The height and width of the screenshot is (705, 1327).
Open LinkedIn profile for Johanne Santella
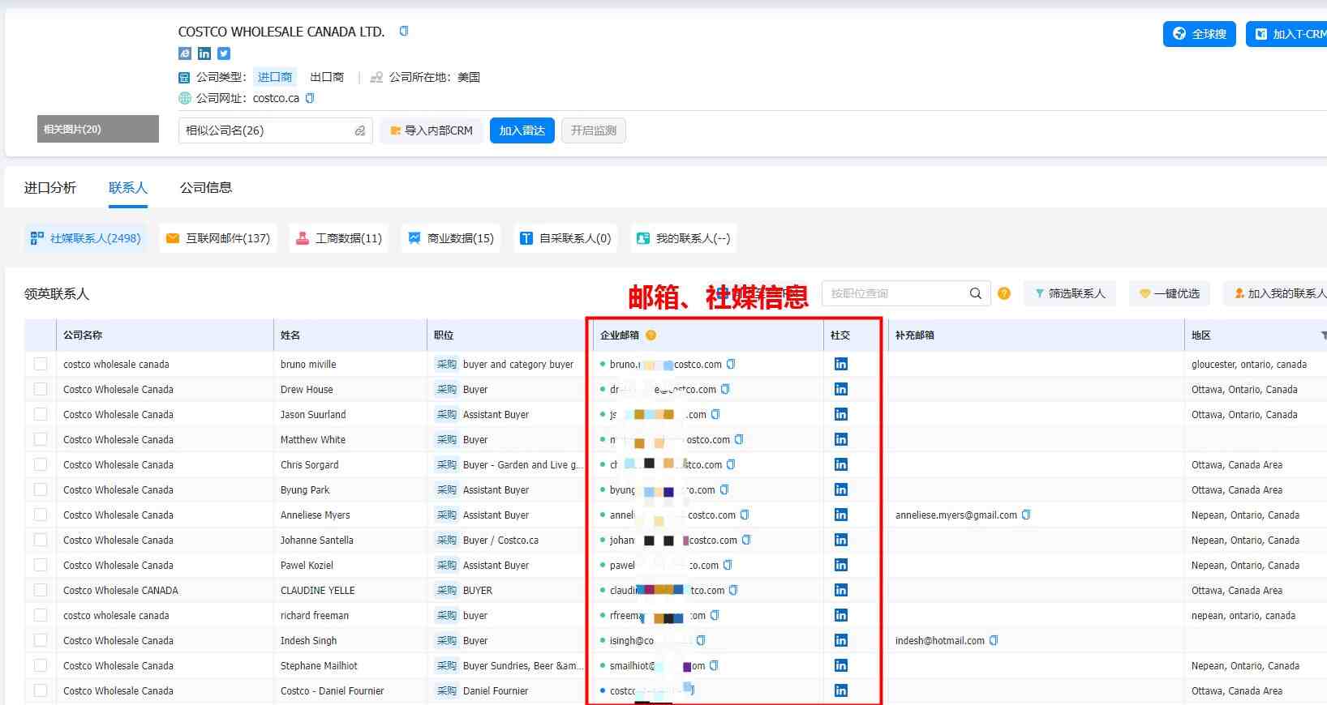tap(841, 540)
